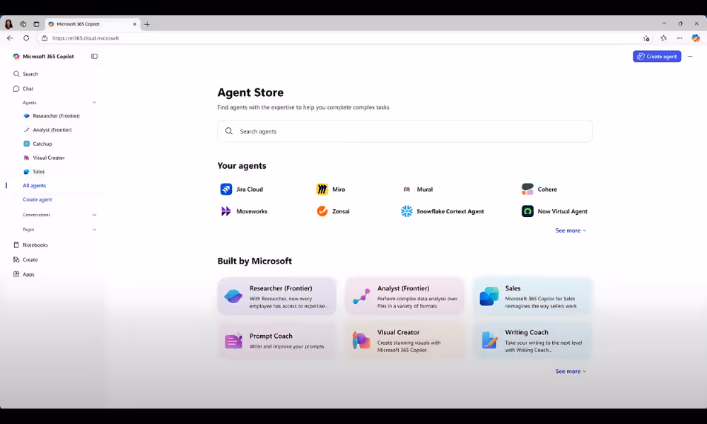Image resolution: width=707 pixels, height=424 pixels.
Task: Open the Catchup agent in the sidebar
Action: click(37, 143)
